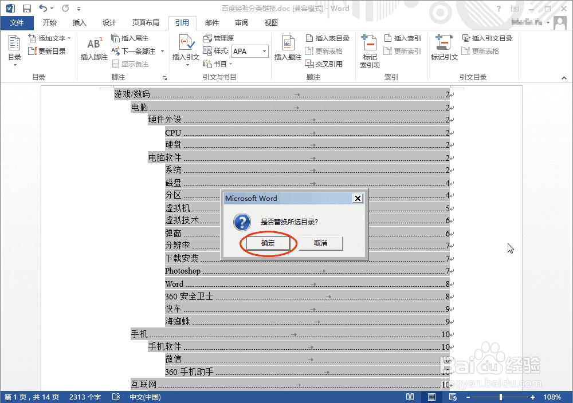
Task: Click the language indicator 中文(中国)
Action: coord(145,397)
